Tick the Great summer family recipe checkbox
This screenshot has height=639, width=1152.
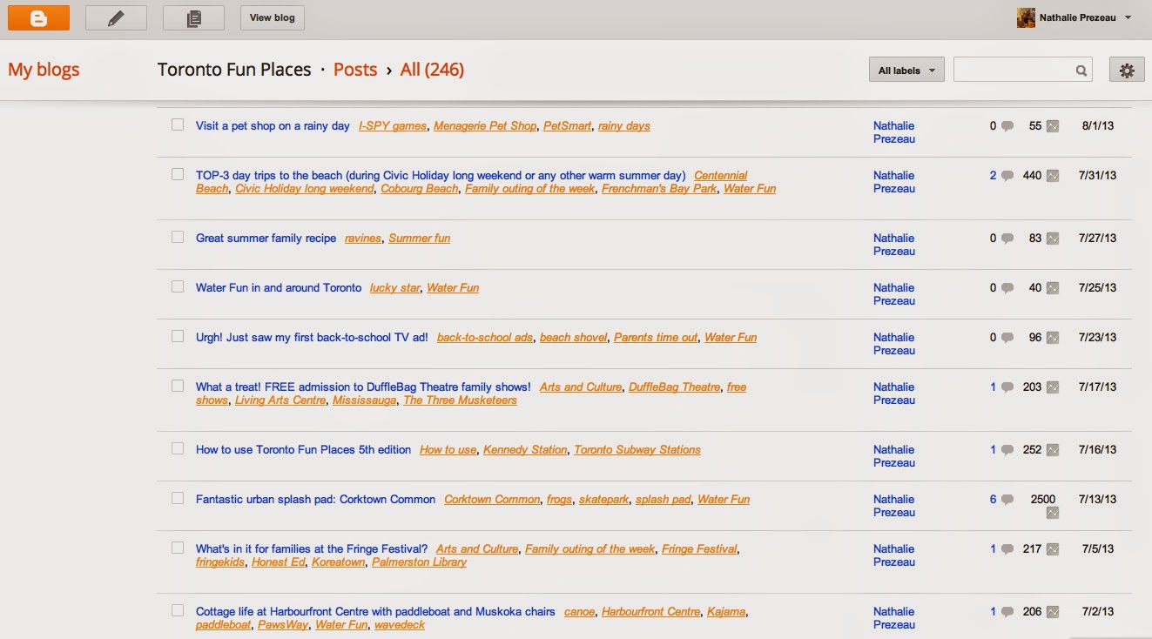(x=178, y=237)
